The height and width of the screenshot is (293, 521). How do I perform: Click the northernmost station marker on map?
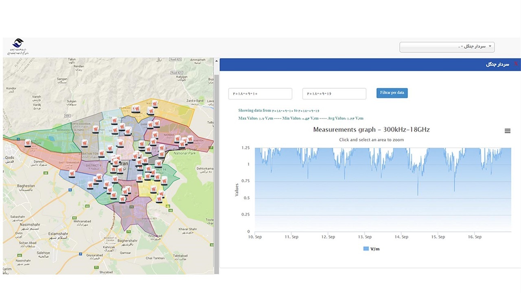coord(155,103)
